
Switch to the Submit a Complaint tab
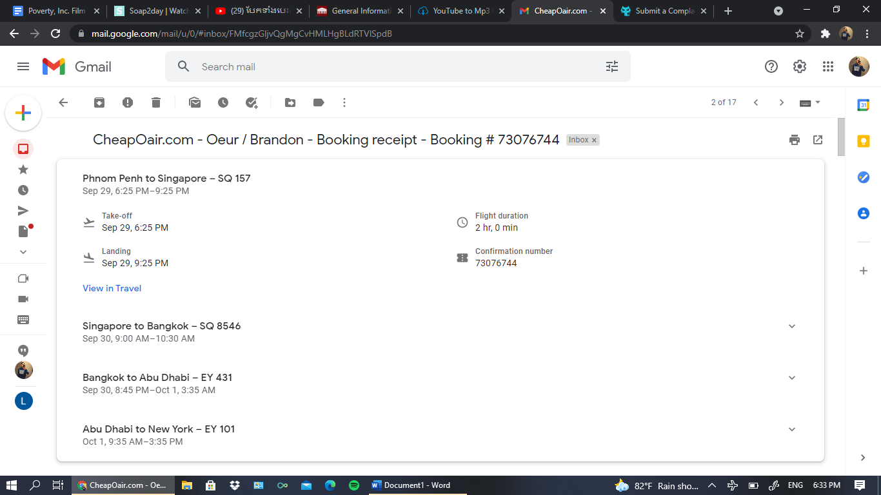[658, 10]
